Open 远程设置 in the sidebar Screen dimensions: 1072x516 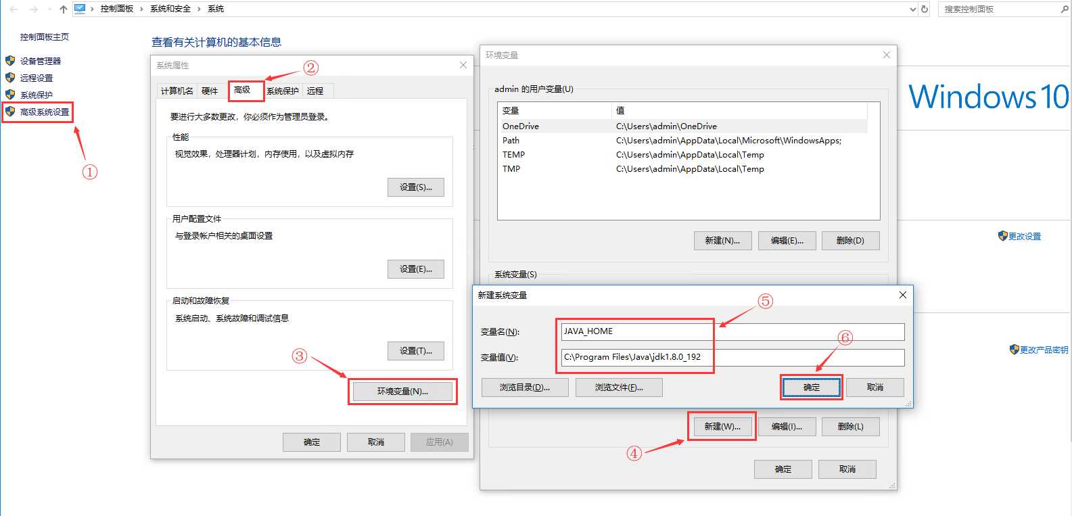(37, 78)
